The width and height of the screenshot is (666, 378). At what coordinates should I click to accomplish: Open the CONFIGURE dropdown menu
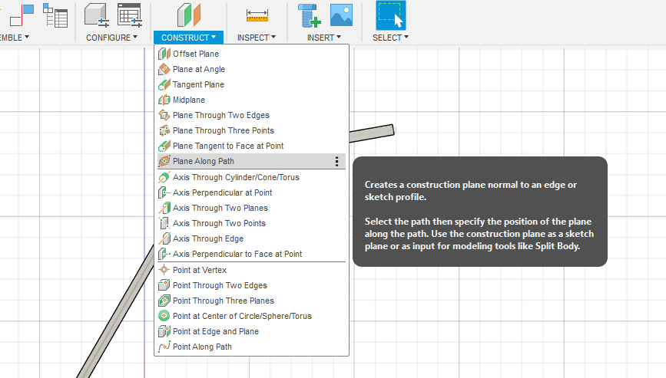pos(111,38)
